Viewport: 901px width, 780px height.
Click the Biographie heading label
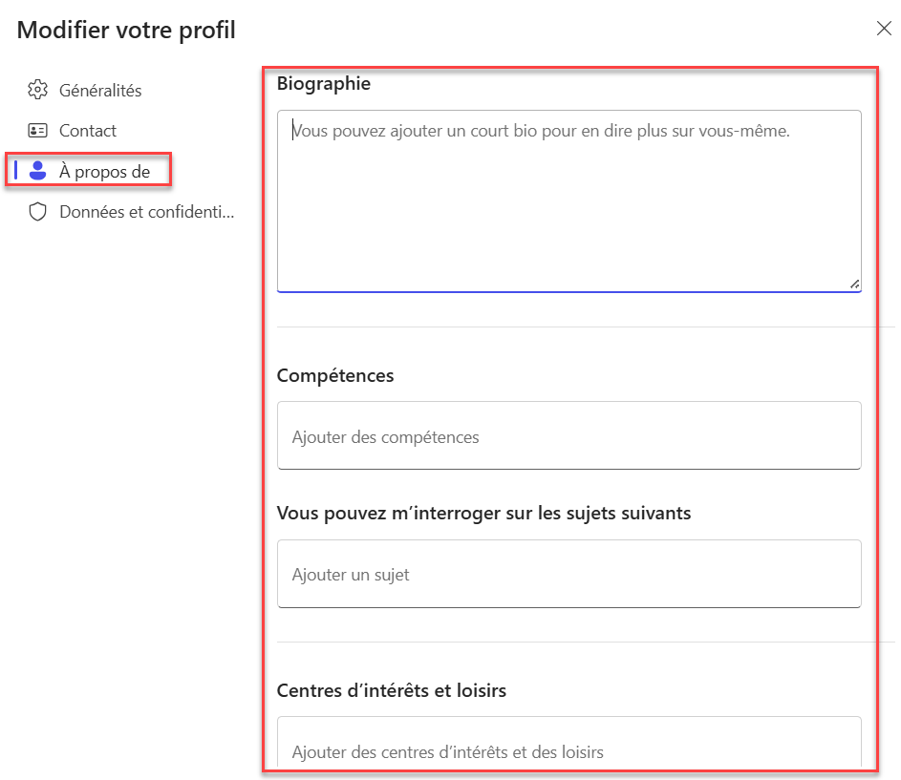click(x=324, y=84)
